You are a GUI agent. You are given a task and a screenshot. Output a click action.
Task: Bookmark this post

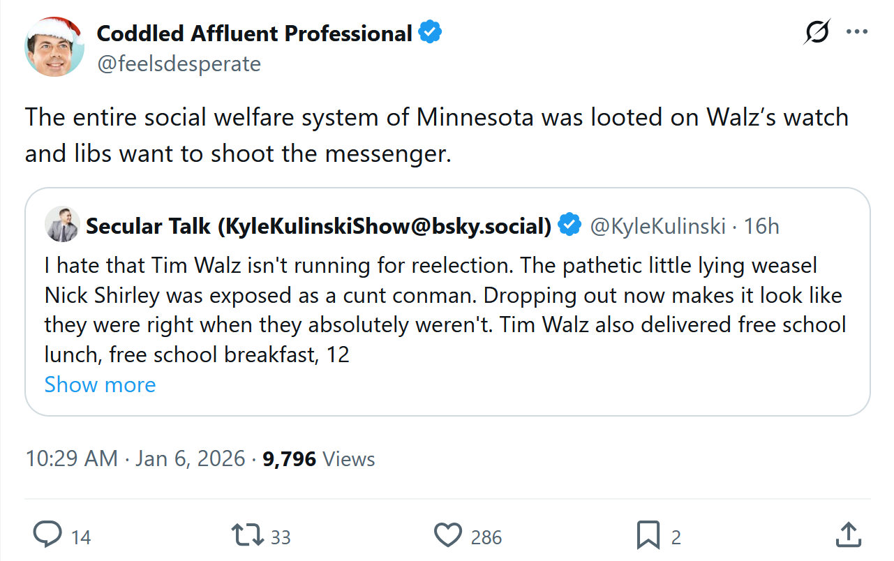pyautogui.click(x=648, y=535)
